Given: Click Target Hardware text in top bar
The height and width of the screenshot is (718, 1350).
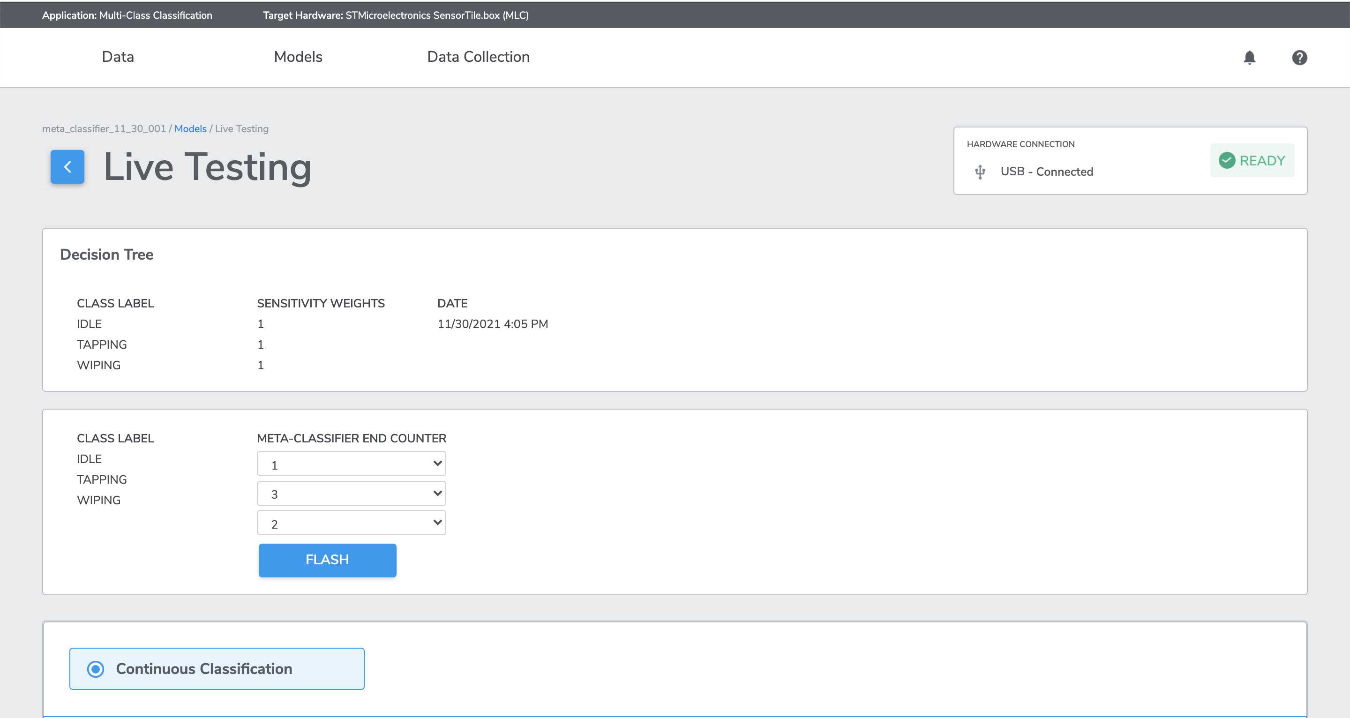Looking at the screenshot, I should pyautogui.click(x=396, y=15).
